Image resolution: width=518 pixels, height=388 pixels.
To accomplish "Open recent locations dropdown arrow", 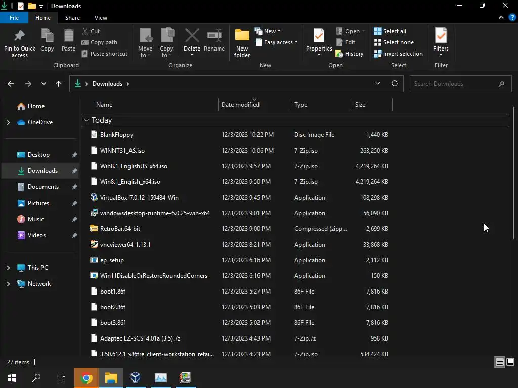I will coord(44,84).
